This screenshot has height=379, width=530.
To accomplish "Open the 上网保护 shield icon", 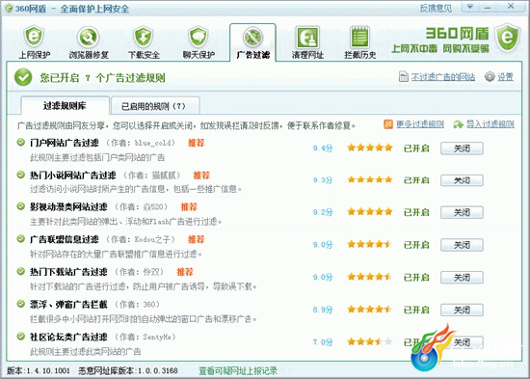I will pyautogui.click(x=34, y=42).
